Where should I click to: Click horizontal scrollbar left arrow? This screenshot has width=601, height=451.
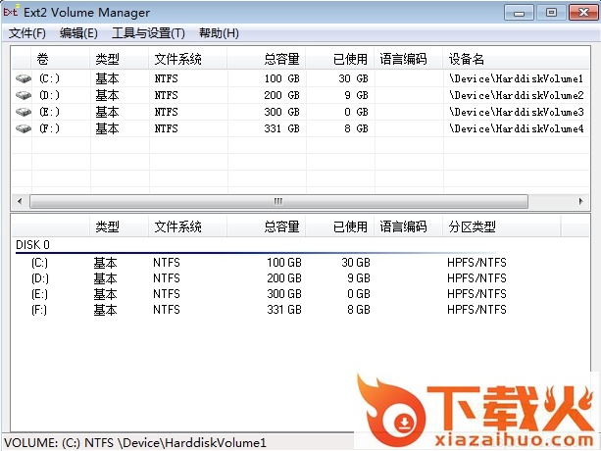(21, 201)
